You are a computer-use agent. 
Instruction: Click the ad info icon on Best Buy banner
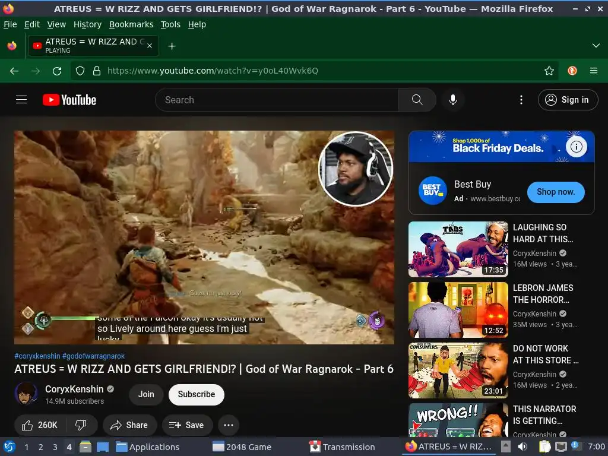576,147
